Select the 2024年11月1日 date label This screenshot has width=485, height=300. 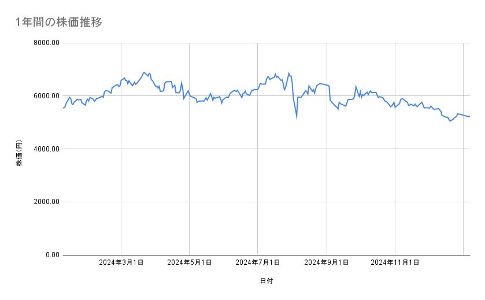pyautogui.click(x=395, y=262)
